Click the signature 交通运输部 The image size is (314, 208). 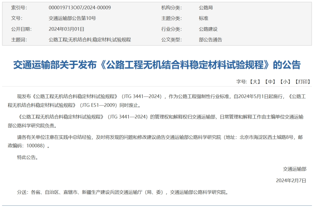click(295, 169)
